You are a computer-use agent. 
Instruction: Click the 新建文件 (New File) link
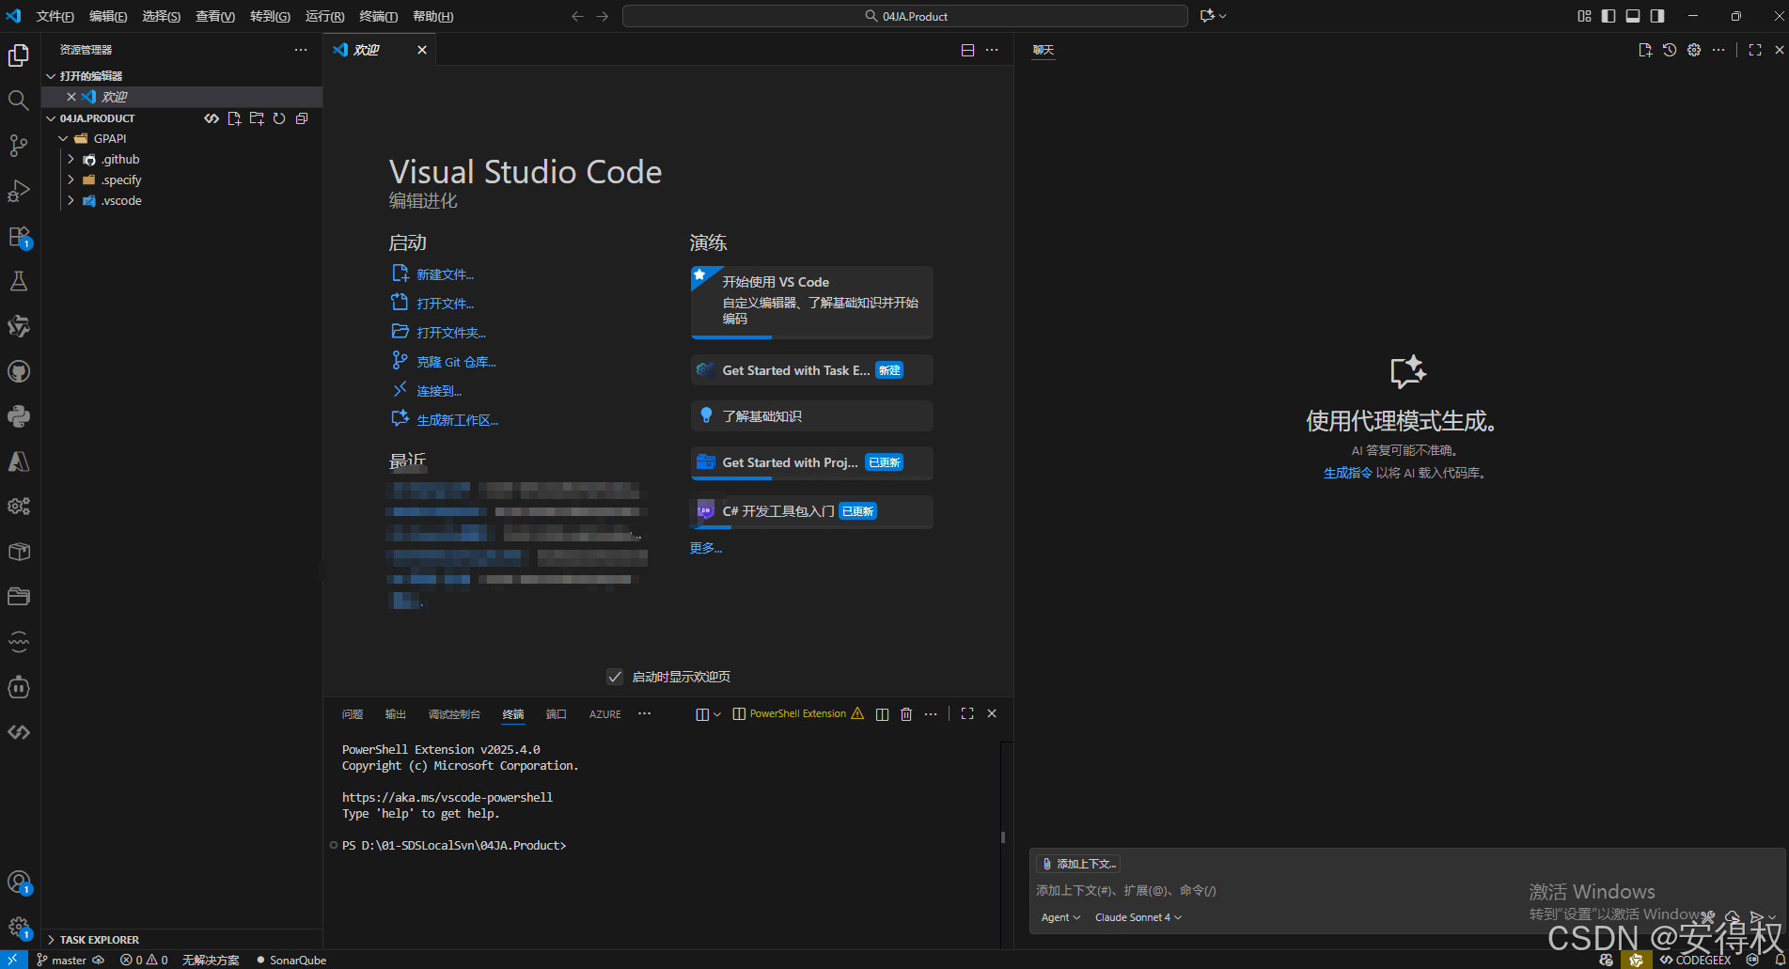pos(445,274)
